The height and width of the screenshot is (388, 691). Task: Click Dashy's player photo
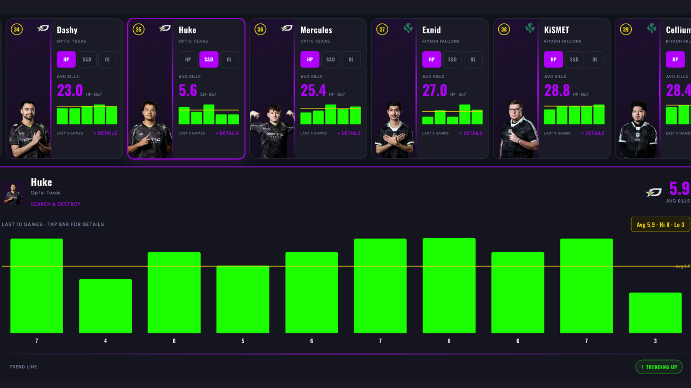tap(29, 129)
